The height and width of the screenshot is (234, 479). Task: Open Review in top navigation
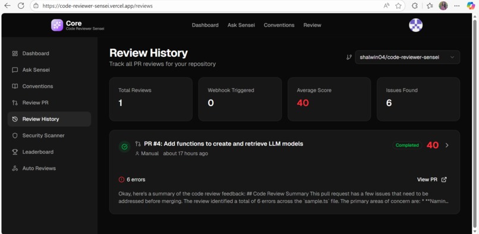coord(312,25)
